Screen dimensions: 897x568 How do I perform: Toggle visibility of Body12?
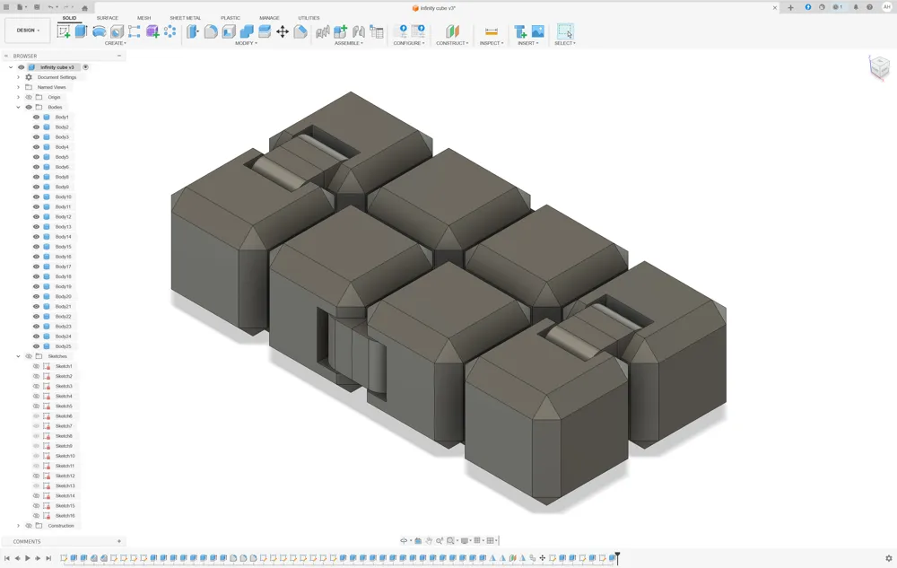(x=36, y=217)
